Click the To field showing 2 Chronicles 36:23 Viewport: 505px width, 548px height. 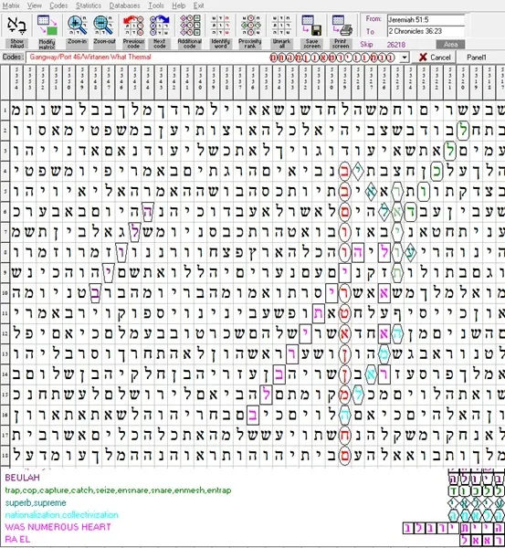tap(426, 31)
